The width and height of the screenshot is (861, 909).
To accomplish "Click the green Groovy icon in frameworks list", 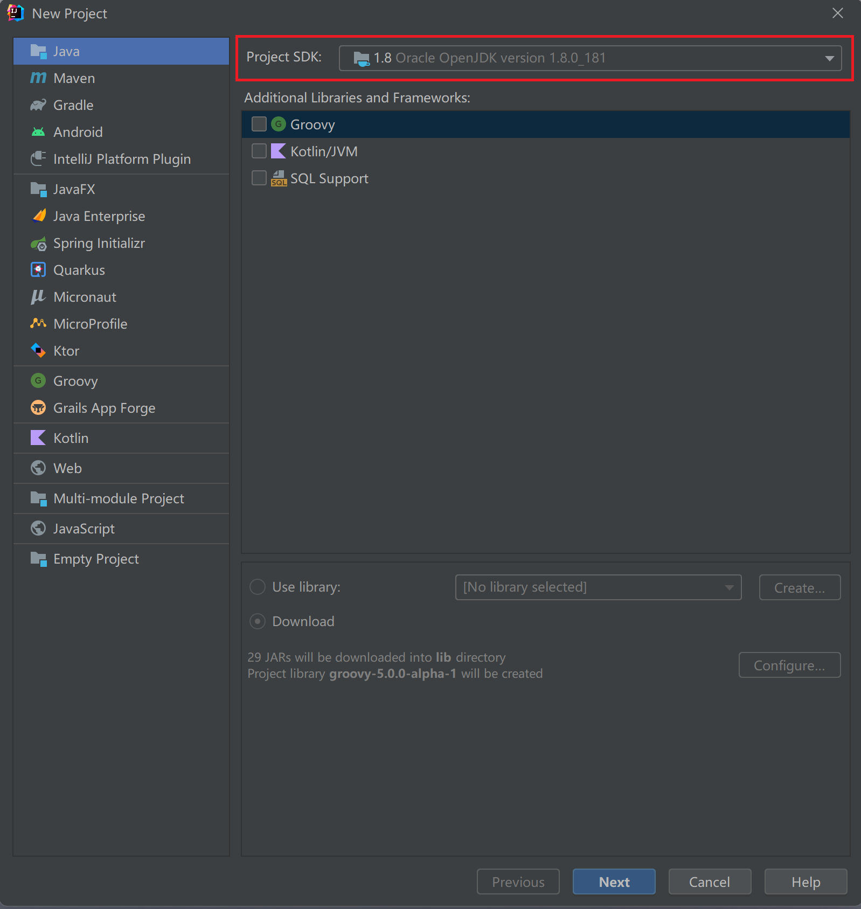I will click(279, 124).
